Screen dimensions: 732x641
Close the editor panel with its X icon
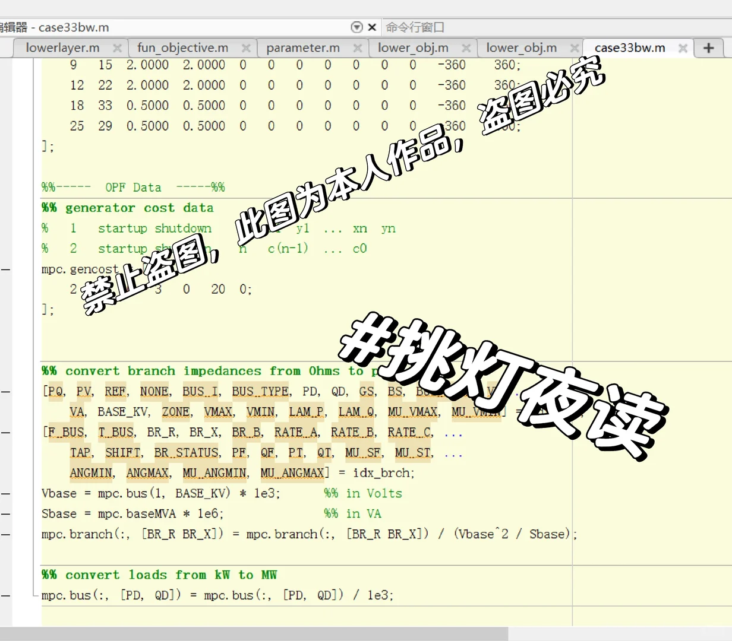pyautogui.click(x=373, y=27)
